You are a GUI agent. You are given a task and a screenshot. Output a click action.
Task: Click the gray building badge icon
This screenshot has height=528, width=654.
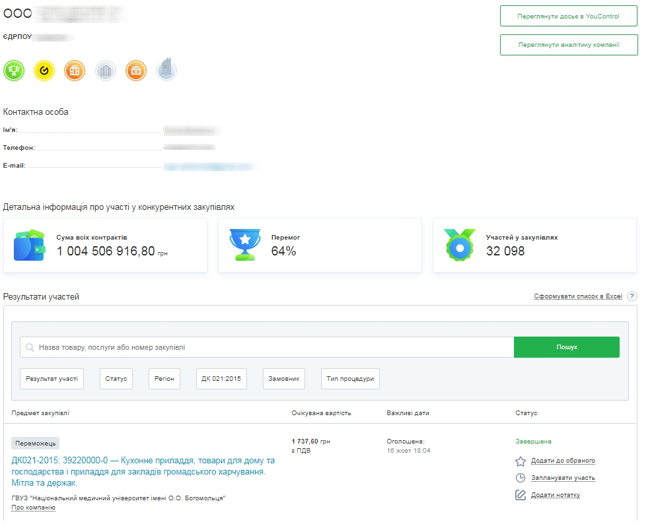point(105,70)
